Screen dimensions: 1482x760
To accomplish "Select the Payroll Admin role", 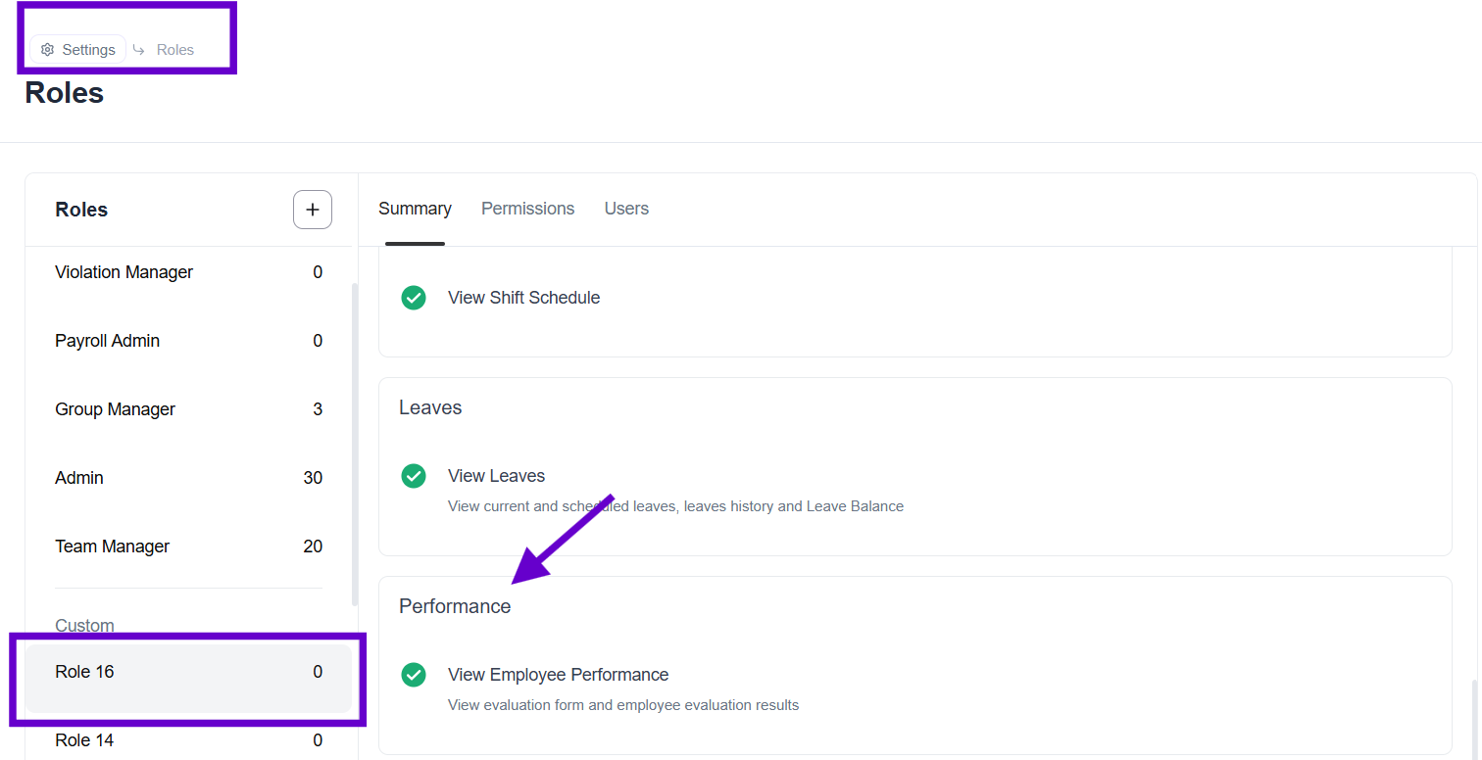I will 108,341.
